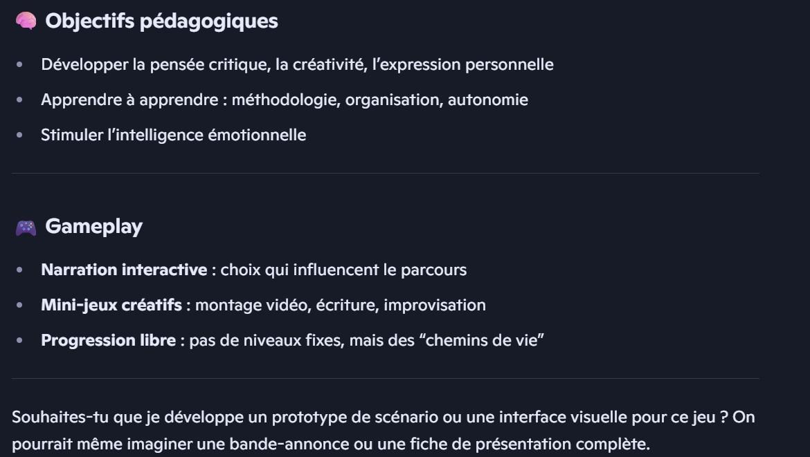The height and width of the screenshot is (457, 810).
Task: Select the "Objectifs pédagogiques" heading
Action: pos(161,21)
